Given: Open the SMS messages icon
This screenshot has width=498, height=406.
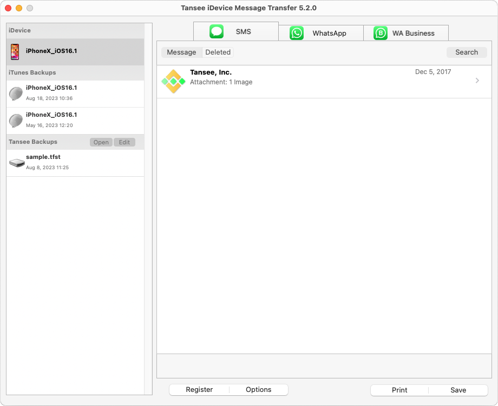Looking at the screenshot, I should click(x=216, y=31).
